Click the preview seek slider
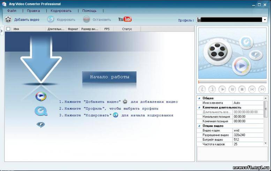 click(x=232, y=82)
